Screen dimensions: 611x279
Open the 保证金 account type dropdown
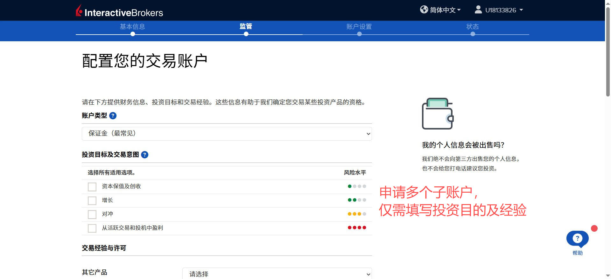click(227, 134)
